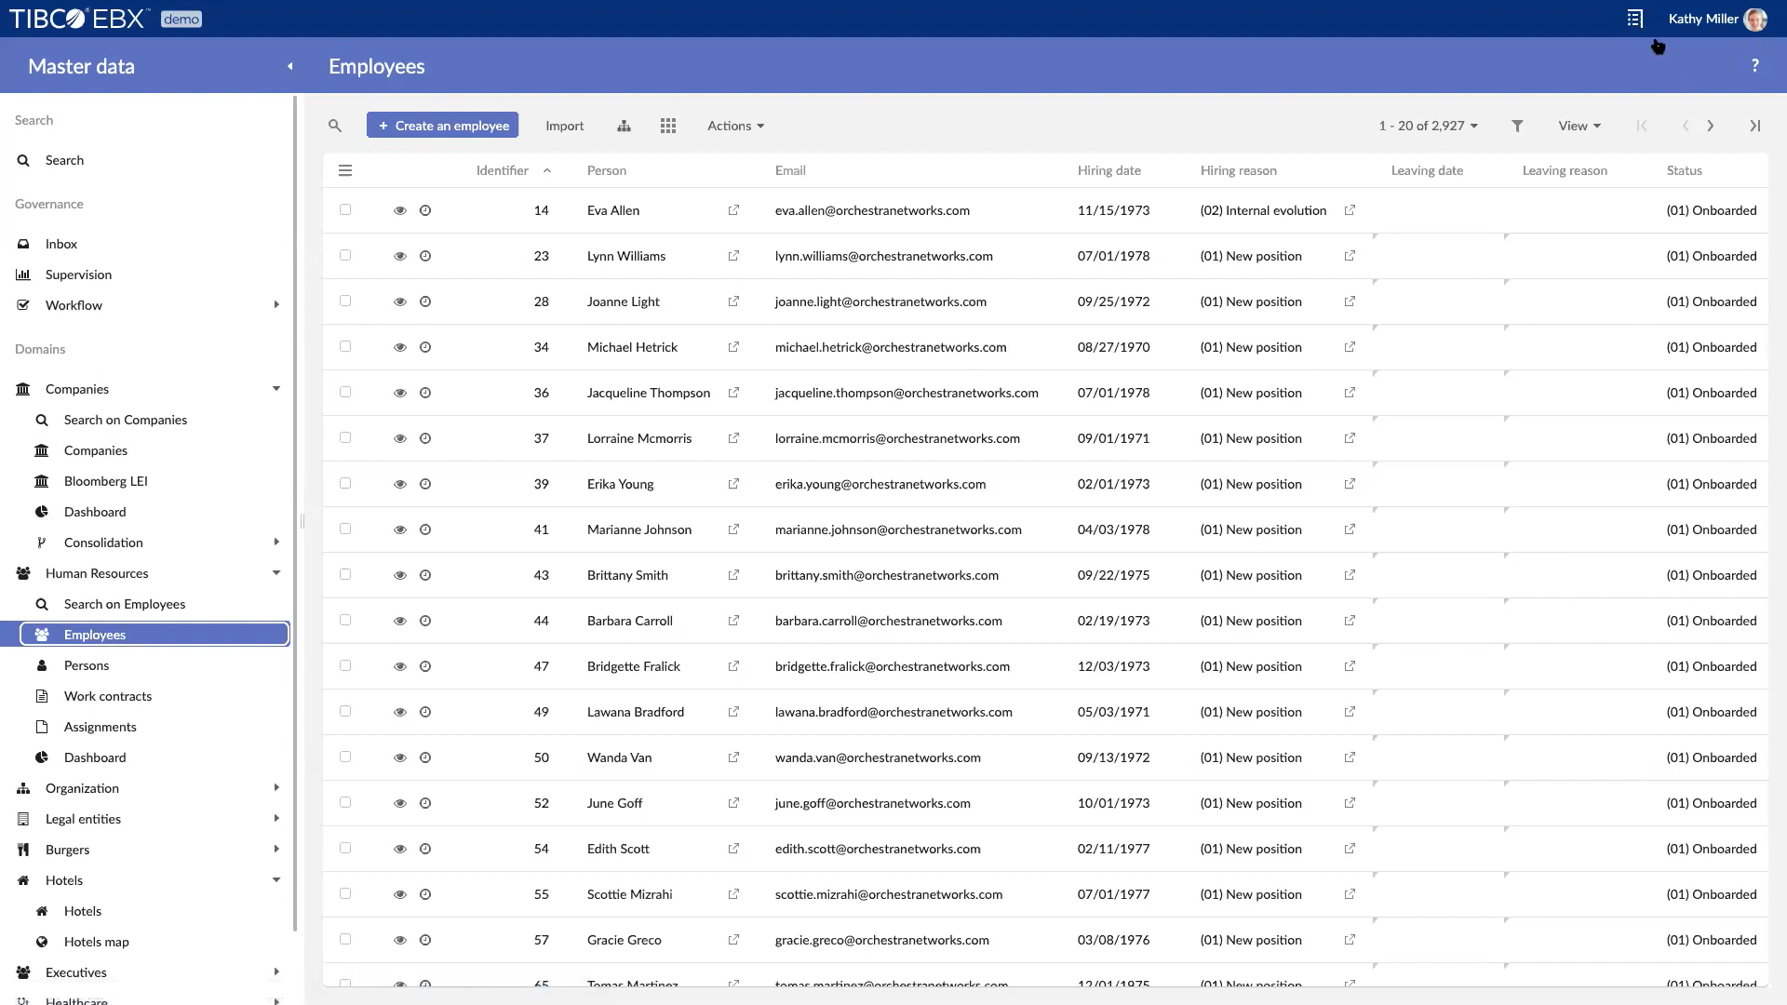Open Search on Employees
This screenshot has height=1005, width=1787.
click(124, 604)
